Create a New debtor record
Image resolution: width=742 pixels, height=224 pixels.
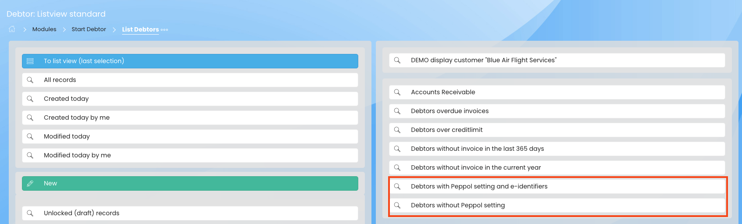pyautogui.click(x=190, y=183)
